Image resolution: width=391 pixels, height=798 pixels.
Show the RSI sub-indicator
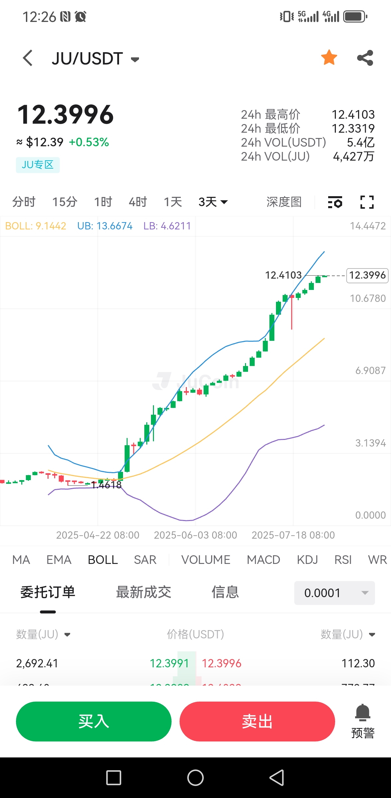click(343, 560)
